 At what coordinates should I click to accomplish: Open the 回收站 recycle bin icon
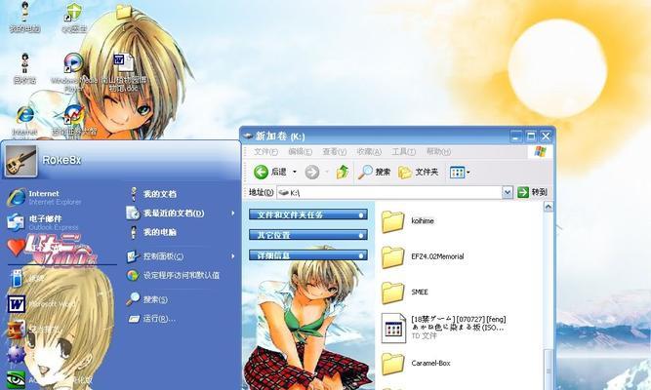coord(24,68)
